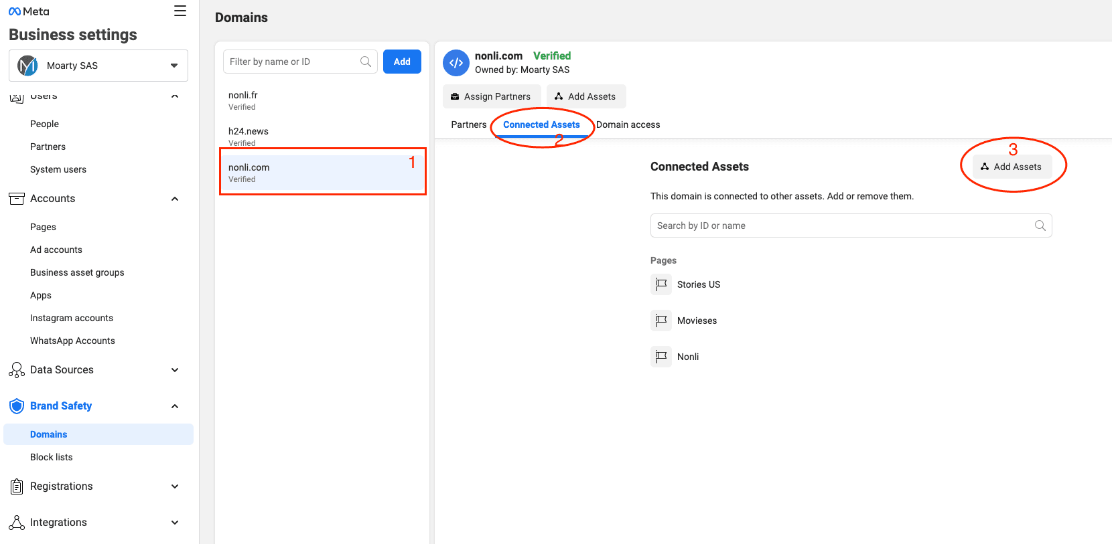Go to Ad accounts
The width and height of the screenshot is (1112, 544).
pos(56,250)
